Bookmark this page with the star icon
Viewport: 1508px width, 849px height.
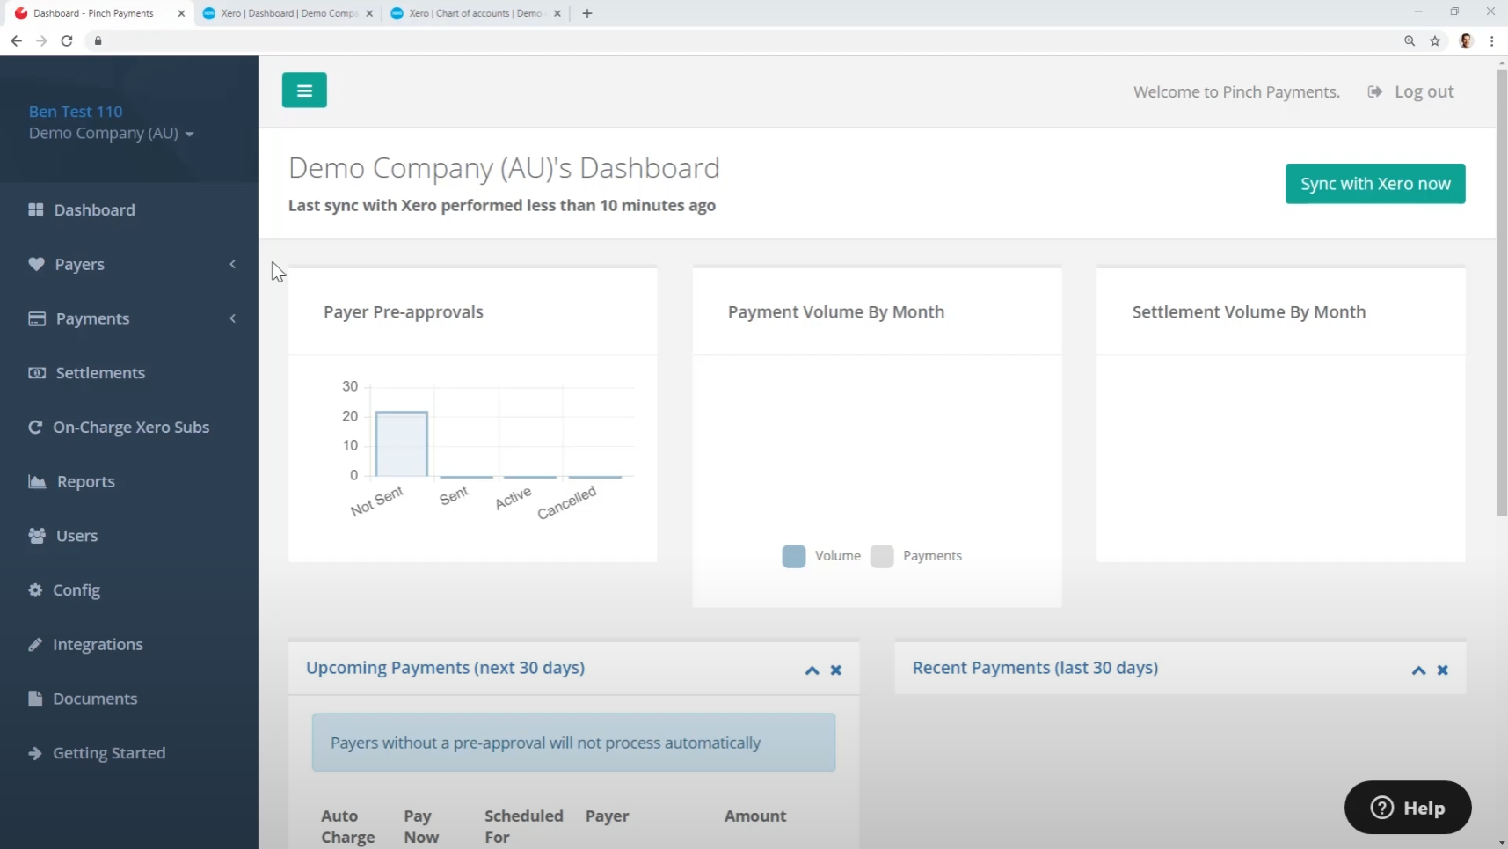pyautogui.click(x=1435, y=40)
